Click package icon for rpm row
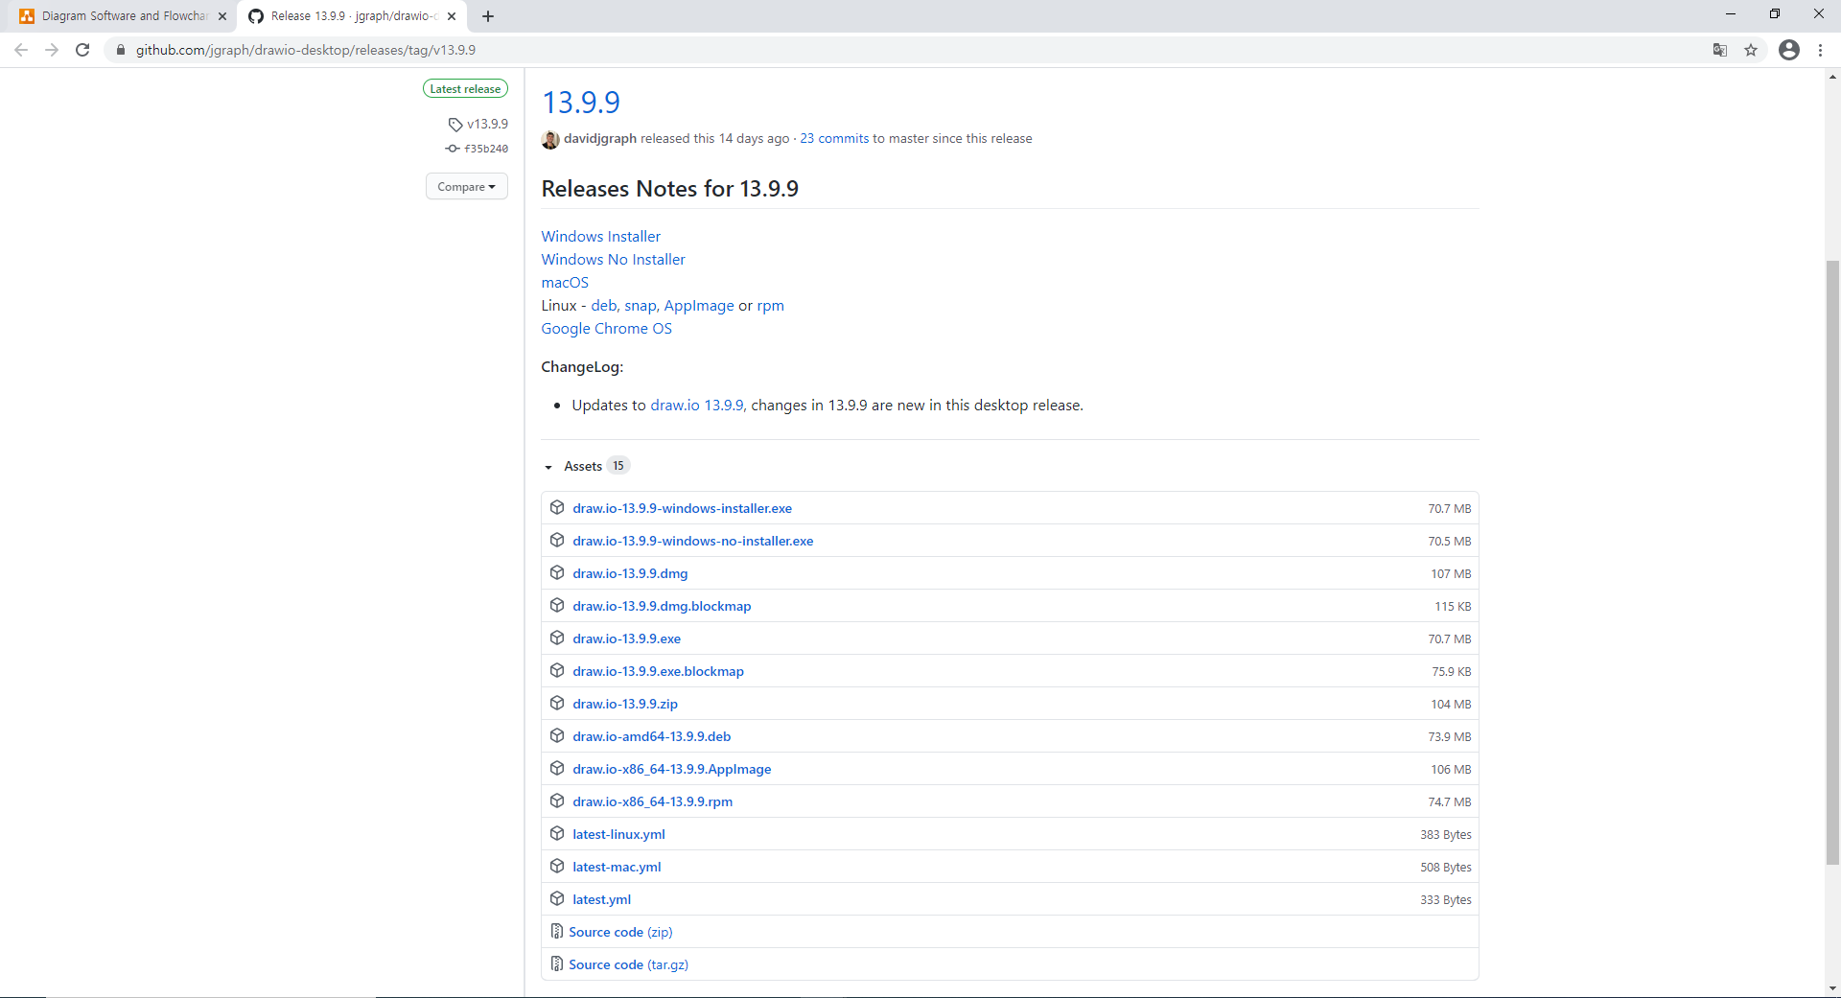The height and width of the screenshot is (998, 1841). [x=557, y=801]
